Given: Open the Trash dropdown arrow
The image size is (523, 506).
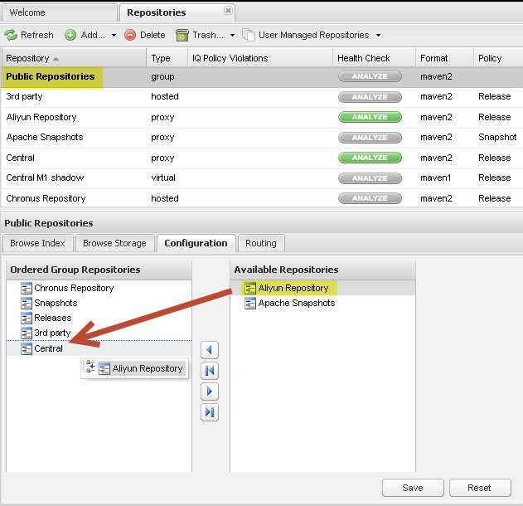Looking at the screenshot, I should click(x=232, y=35).
